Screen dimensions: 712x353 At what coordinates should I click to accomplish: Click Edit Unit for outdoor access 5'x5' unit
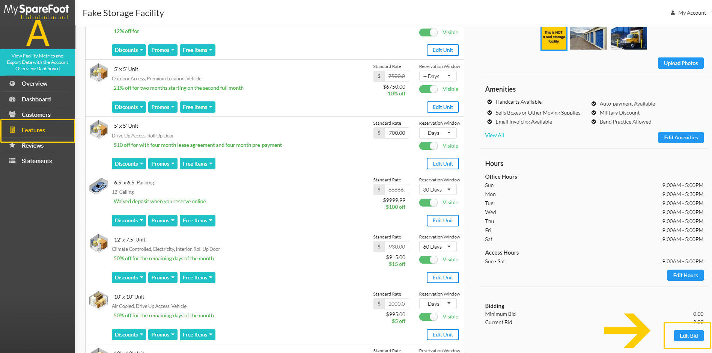point(443,107)
